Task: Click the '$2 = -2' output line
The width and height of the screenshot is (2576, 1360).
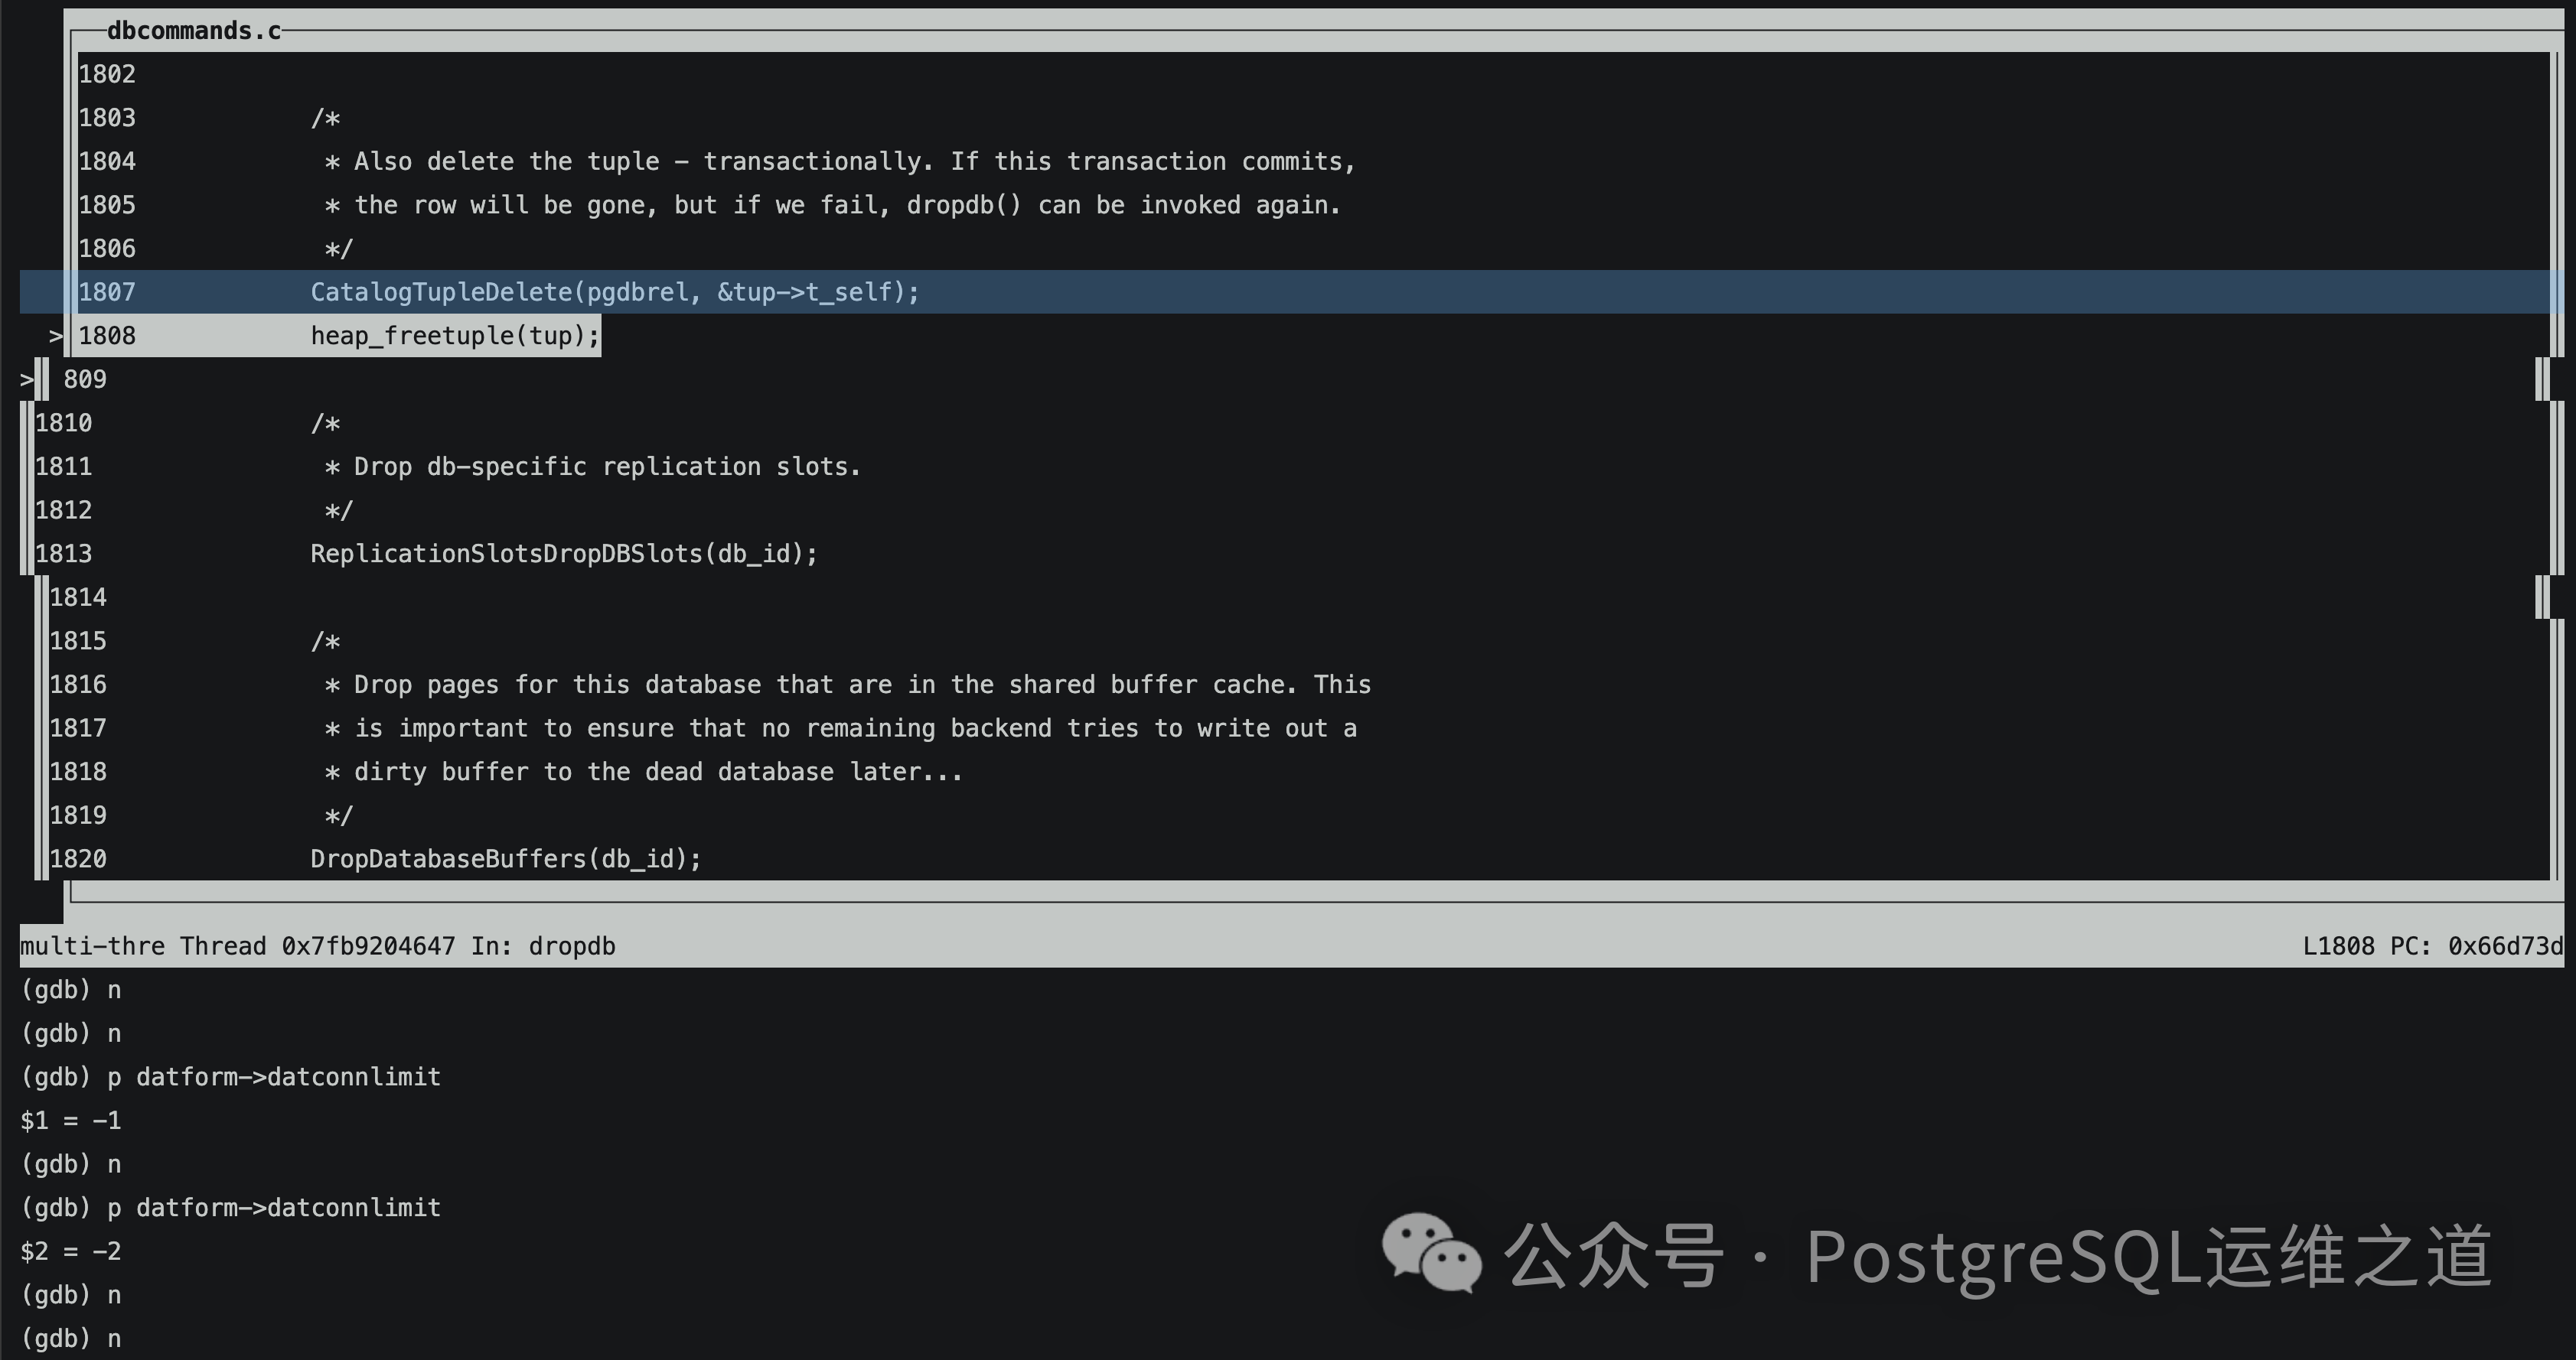Action: tap(71, 1251)
